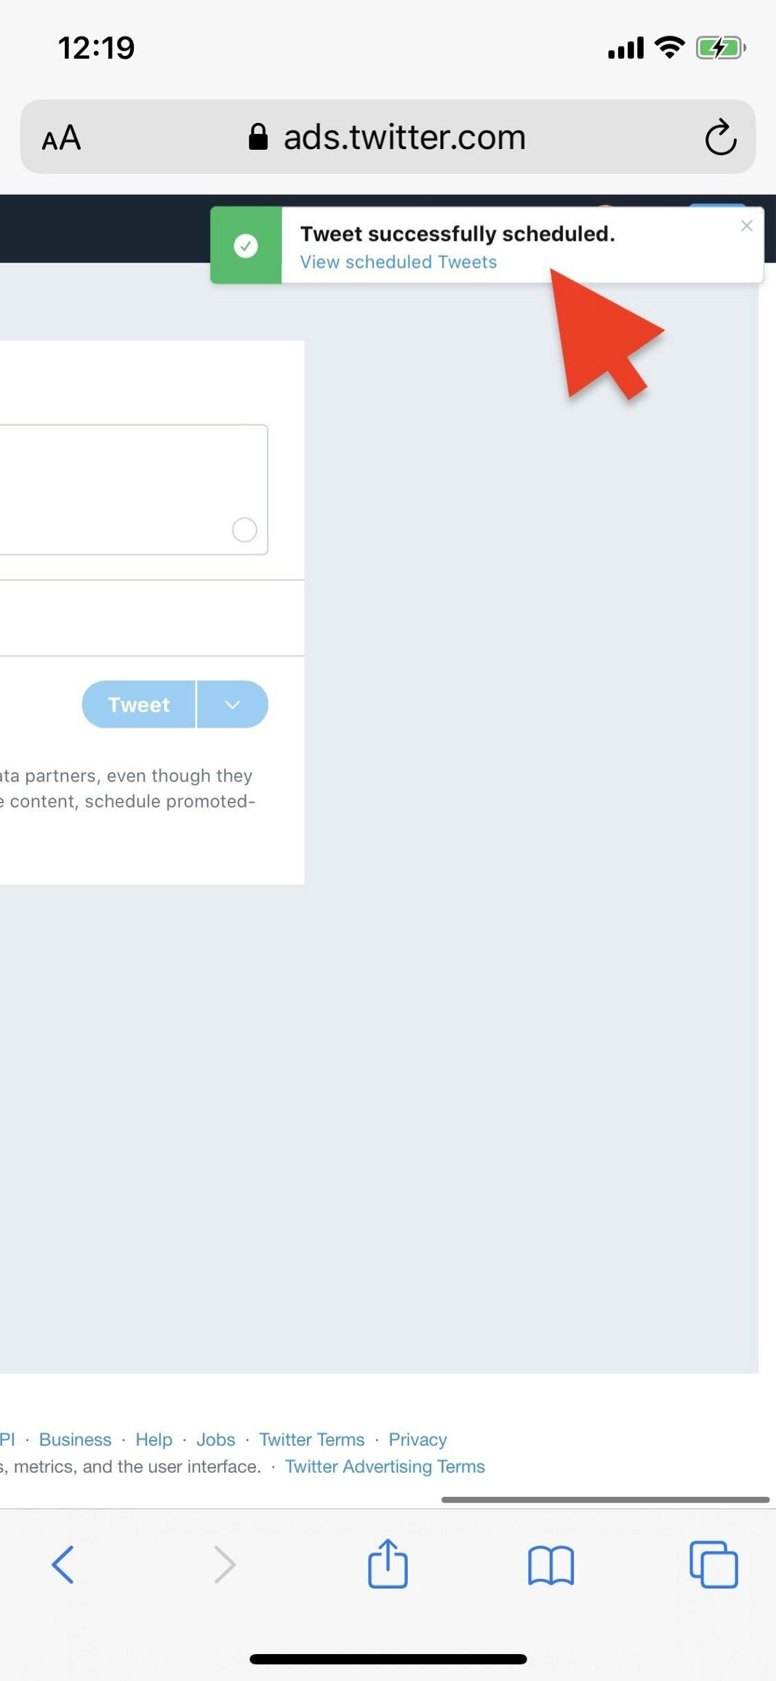Open the Twitter Advertising Terms link

pos(385,1466)
